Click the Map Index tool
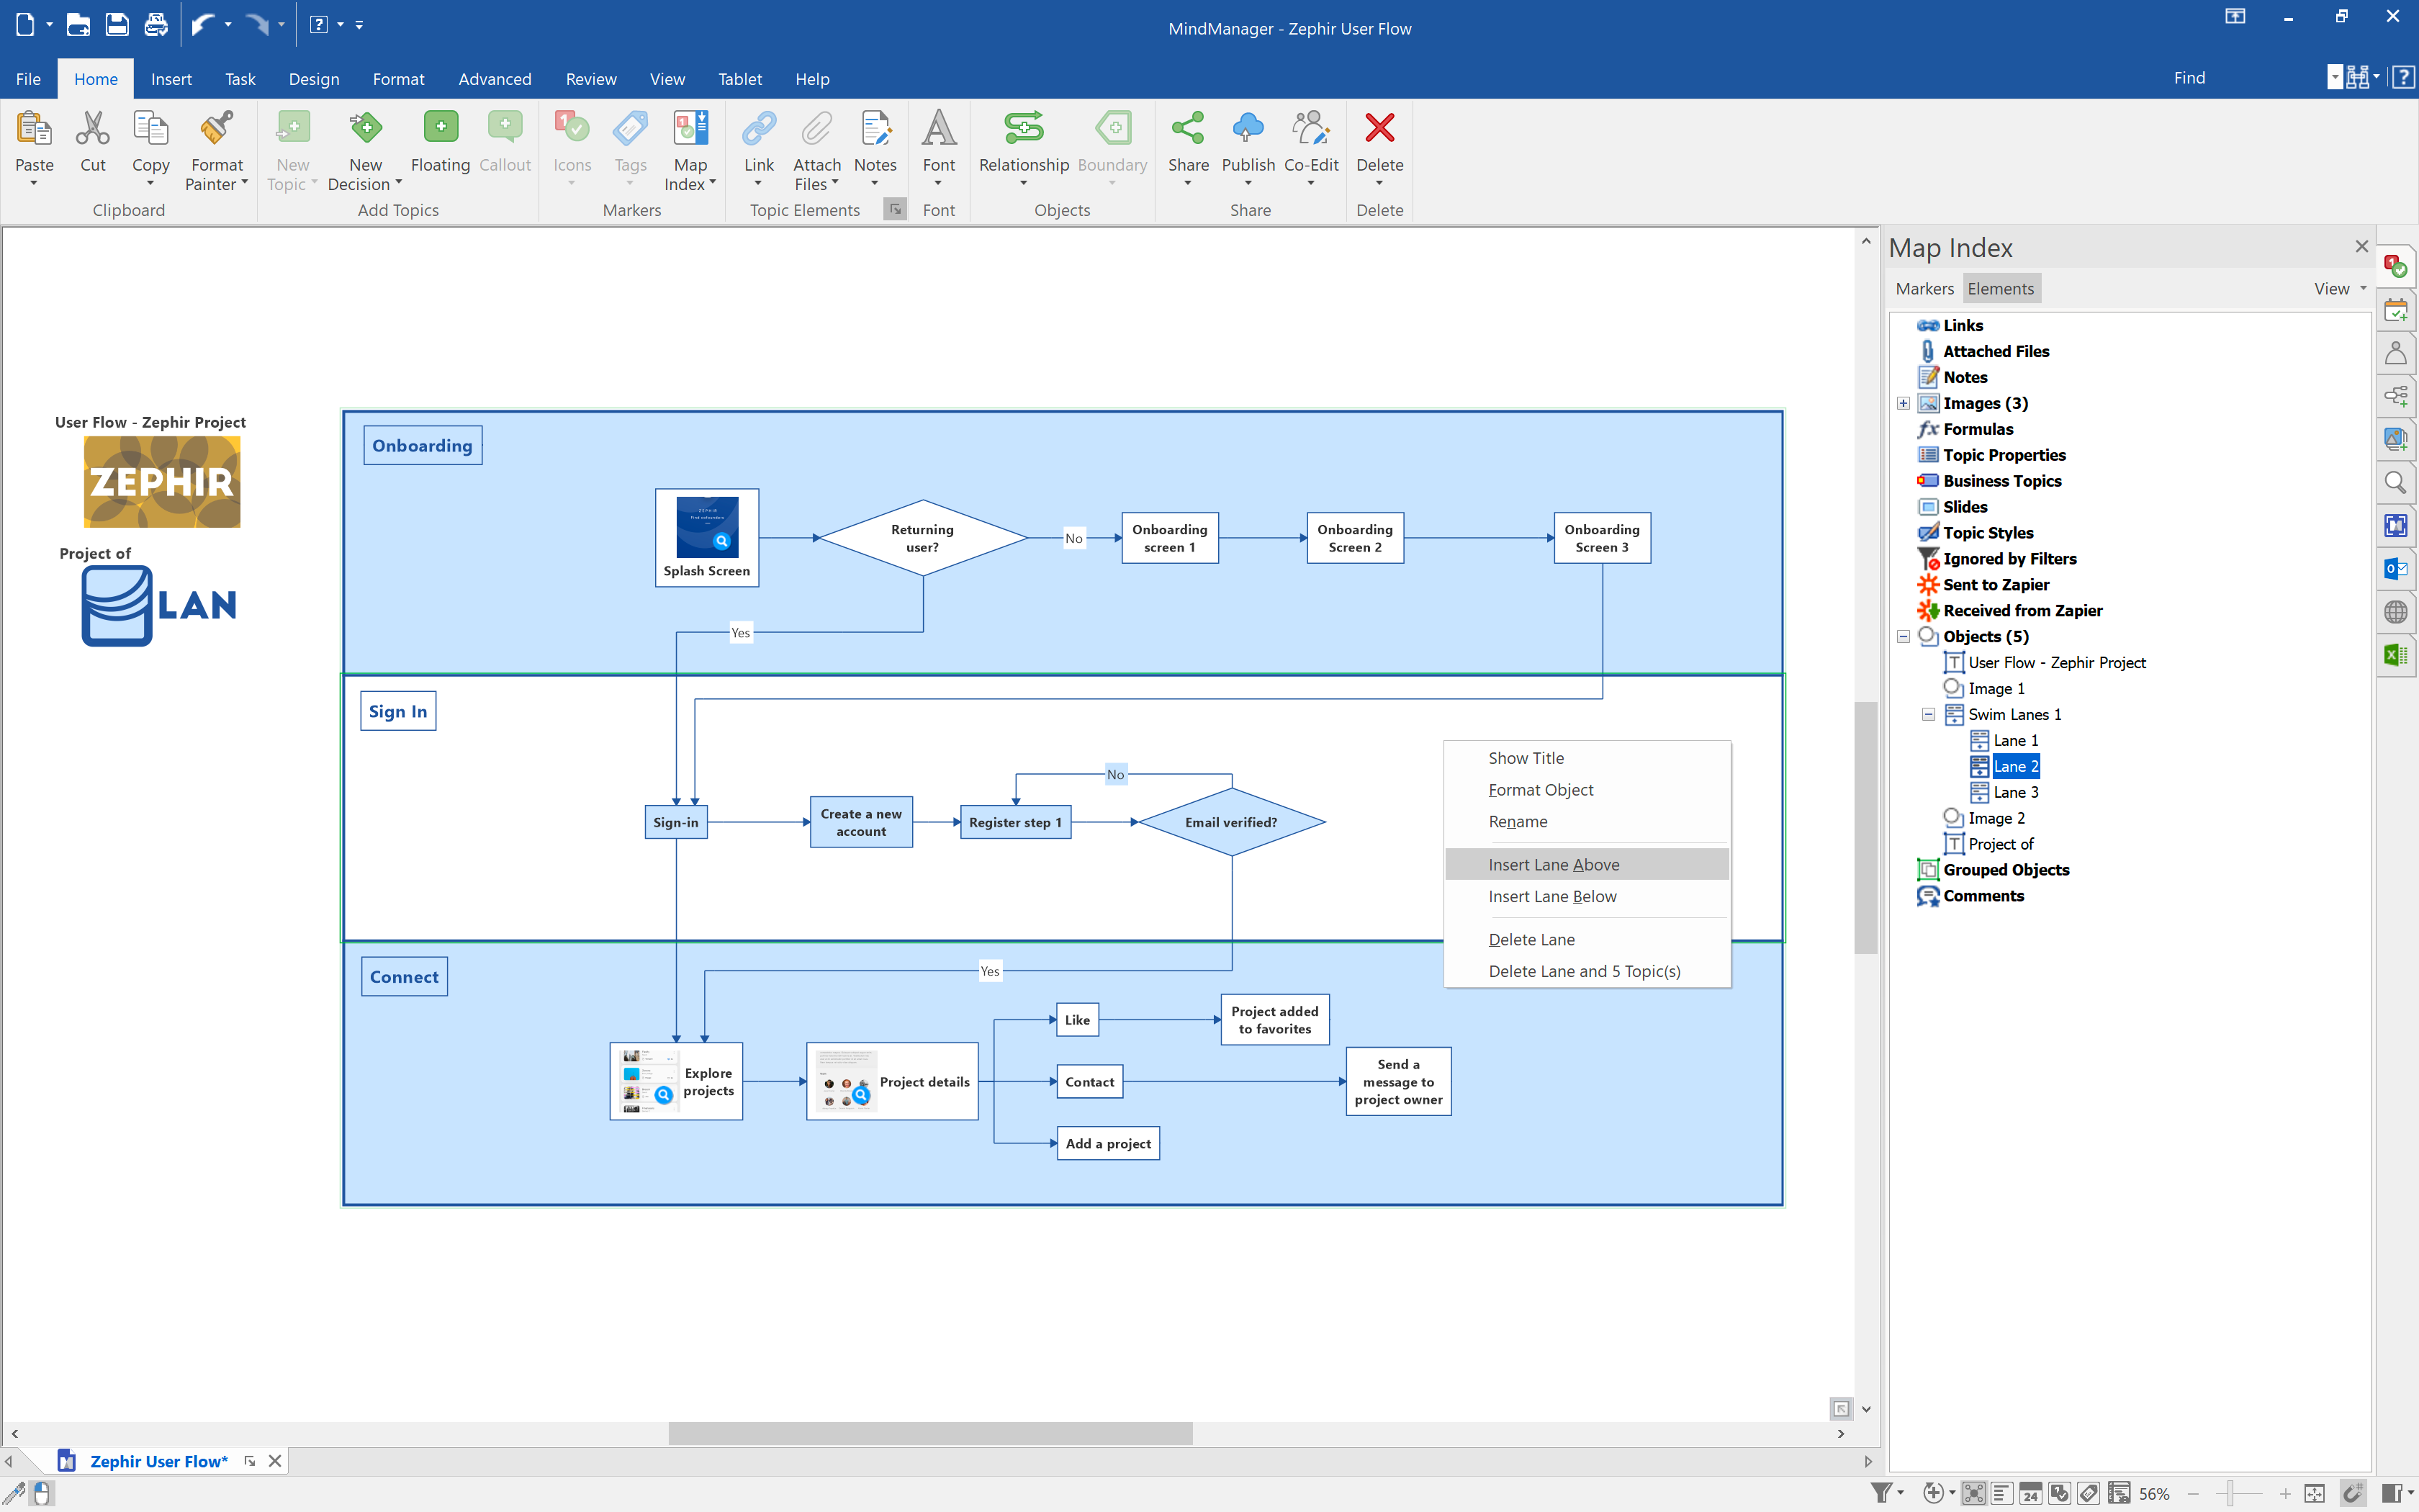 coord(691,150)
